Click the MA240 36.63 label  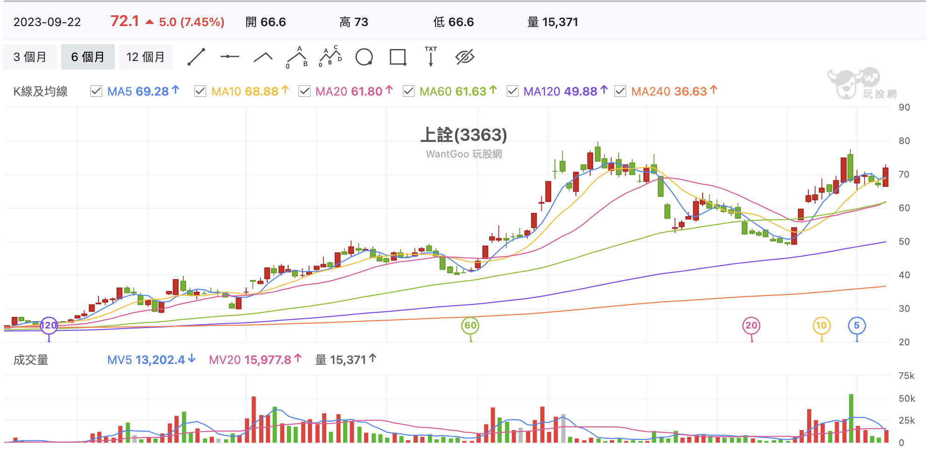click(x=674, y=91)
